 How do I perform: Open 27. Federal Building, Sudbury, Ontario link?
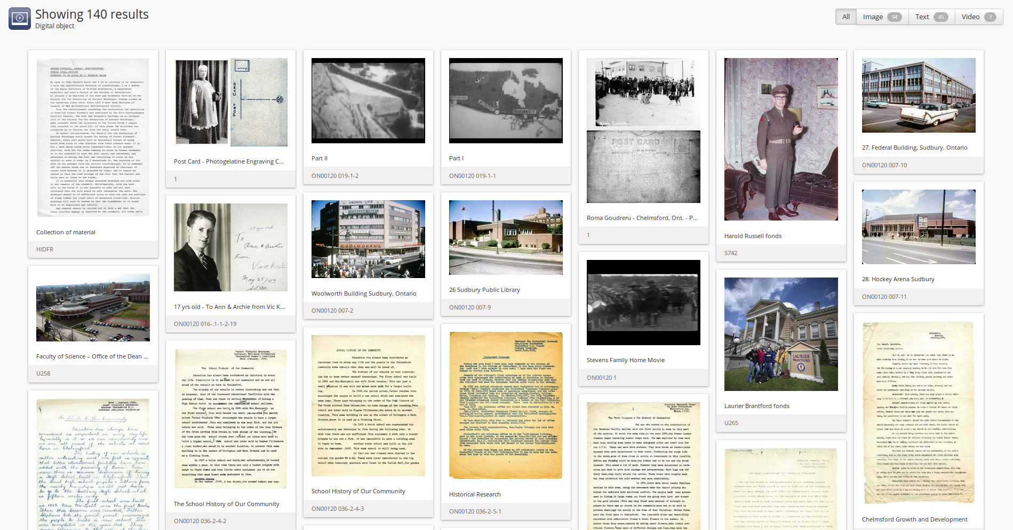(x=914, y=148)
